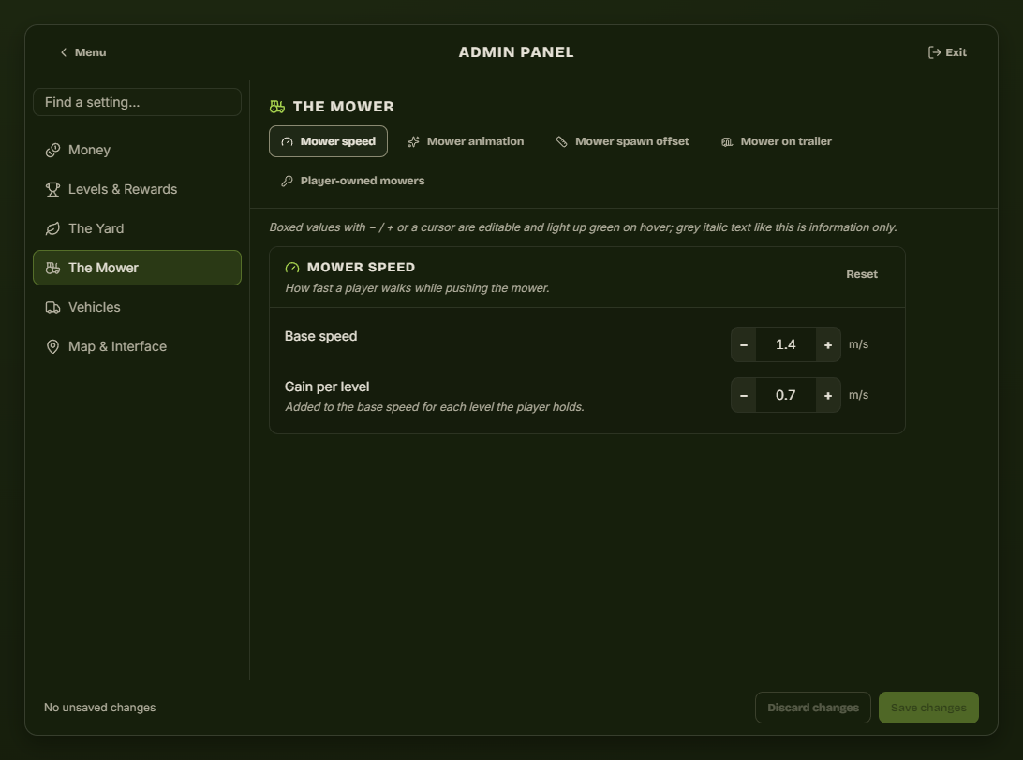
Task: Decrease Gain per level with minus button
Action: 744,396
